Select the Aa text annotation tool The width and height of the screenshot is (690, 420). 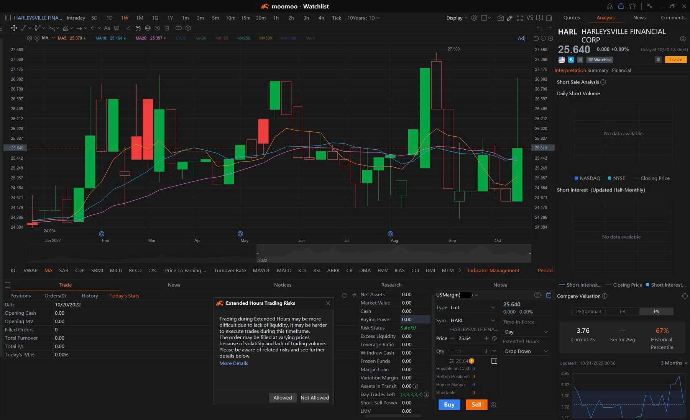107,28
